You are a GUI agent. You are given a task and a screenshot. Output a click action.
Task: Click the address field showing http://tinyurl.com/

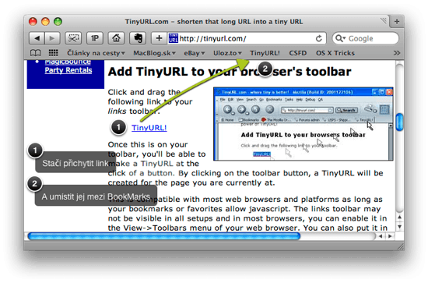click(246, 38)
